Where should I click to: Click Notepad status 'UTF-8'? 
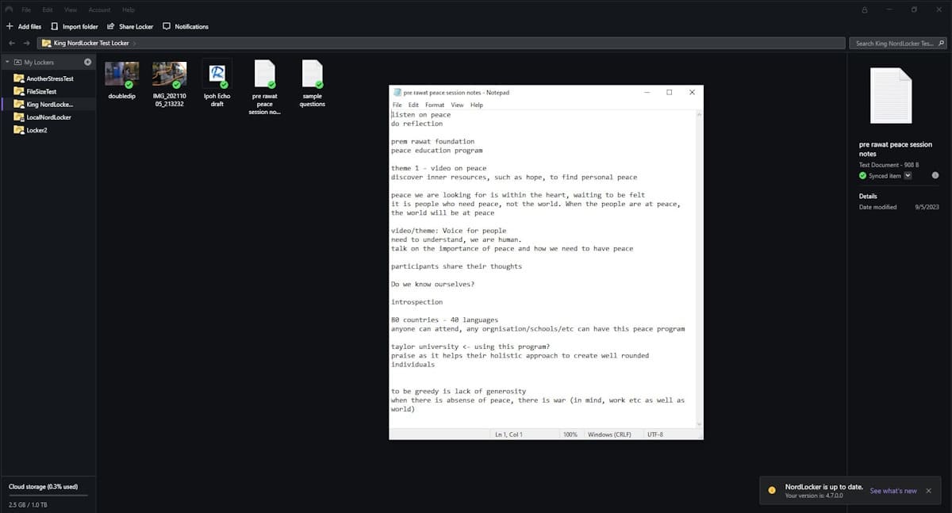coord(655,435)
